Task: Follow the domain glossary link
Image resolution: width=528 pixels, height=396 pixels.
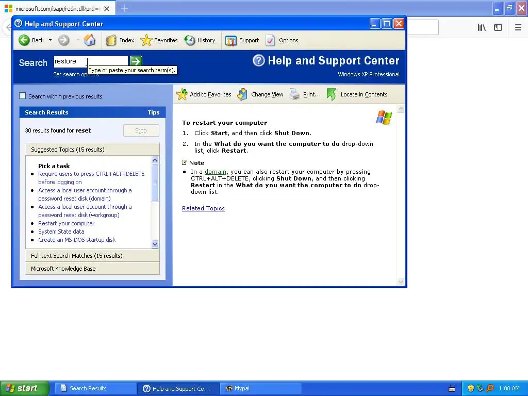Action: (x=216, y=172)
